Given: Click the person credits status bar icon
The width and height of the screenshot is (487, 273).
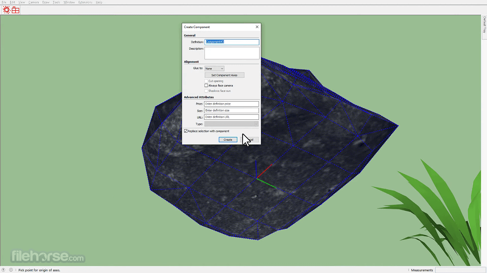Looking at the screenshot, I should tap(11, 270).
